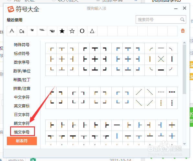Insert bold cross ╋ symbol

(95, 59)
